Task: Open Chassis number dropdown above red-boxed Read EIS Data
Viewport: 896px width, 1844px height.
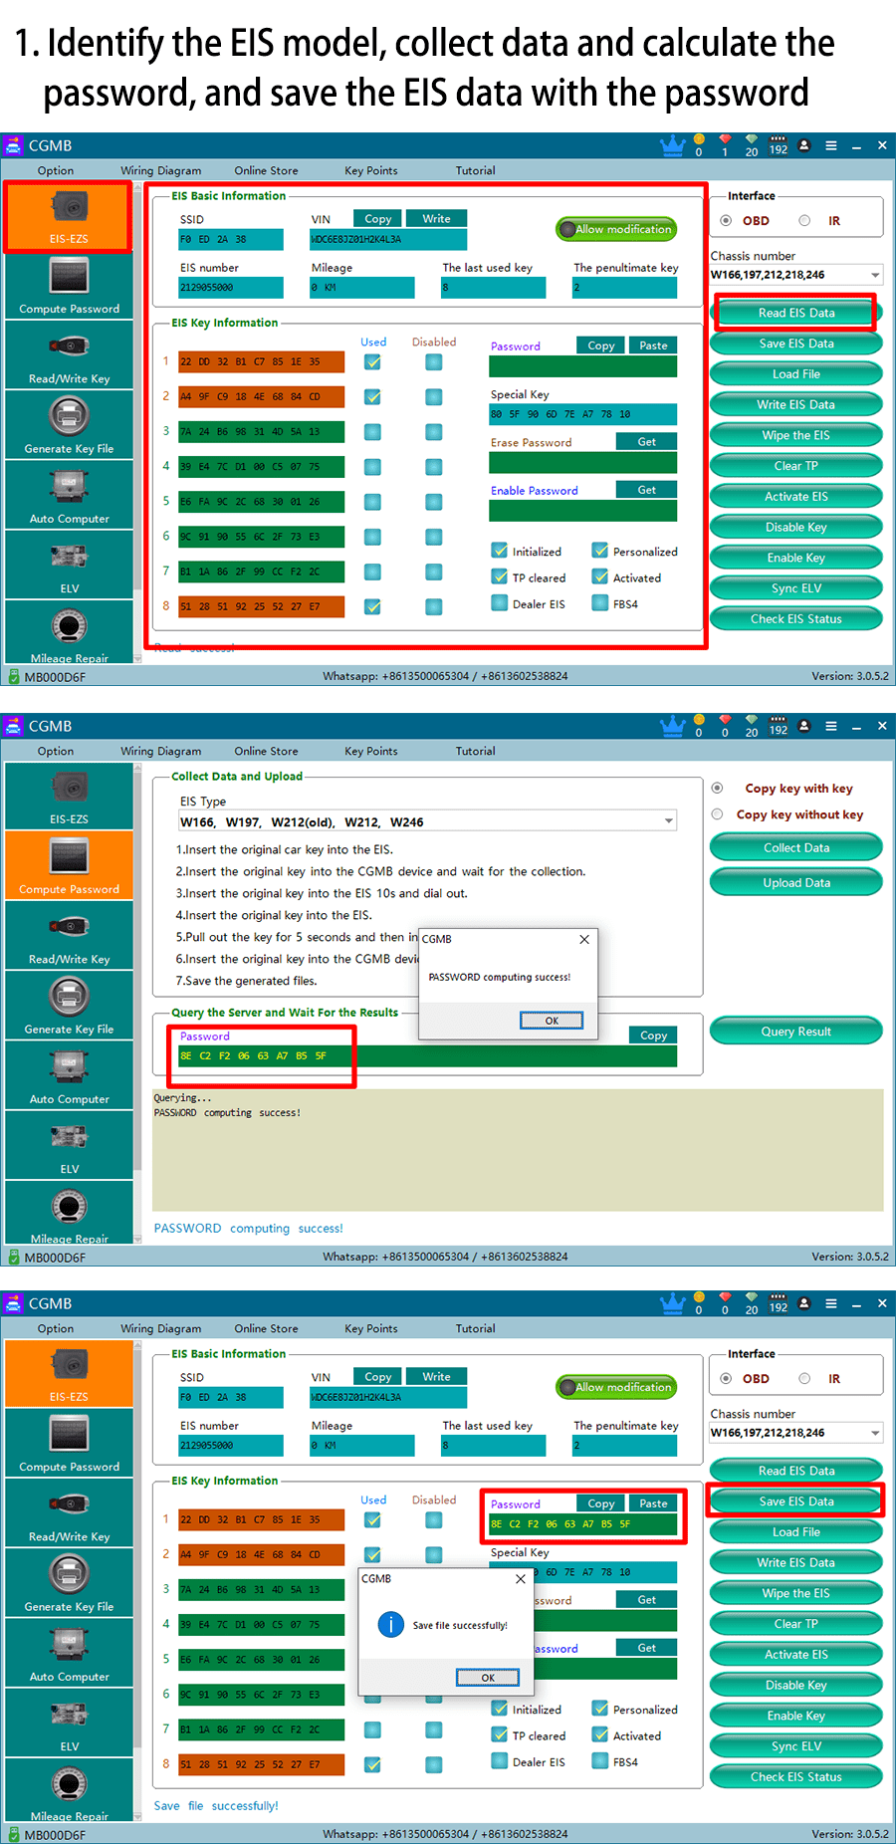Action: coord(875,275)
